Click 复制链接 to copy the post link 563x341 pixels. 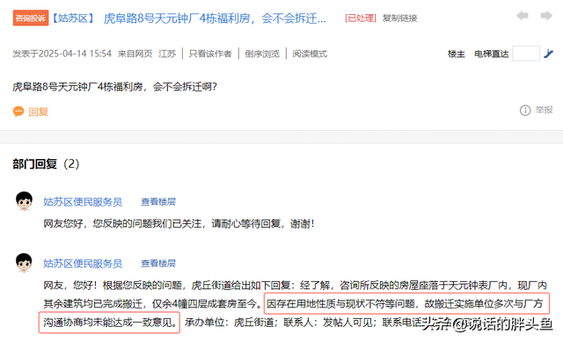click(399, 18)
